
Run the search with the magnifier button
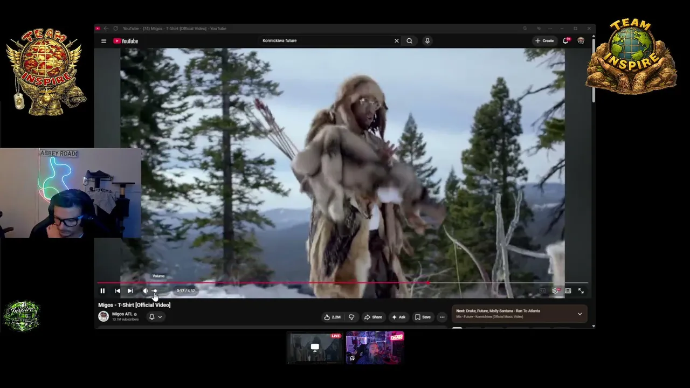[x=410, y=40]
